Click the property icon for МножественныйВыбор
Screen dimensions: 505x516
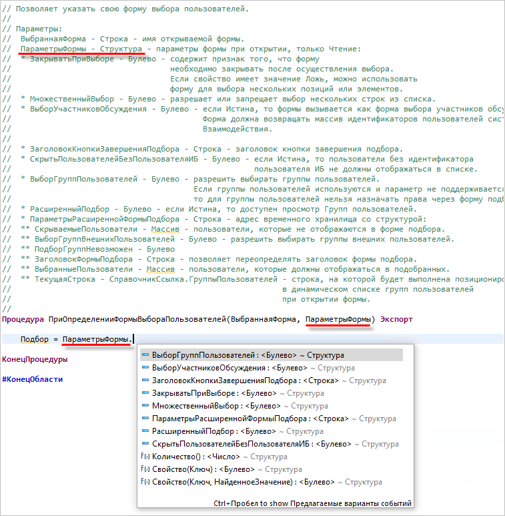point(145,406)
